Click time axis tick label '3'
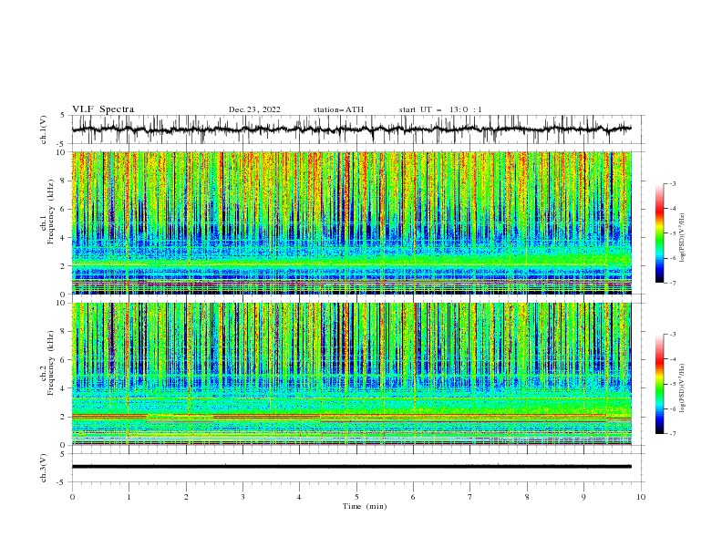 point(242,497)
